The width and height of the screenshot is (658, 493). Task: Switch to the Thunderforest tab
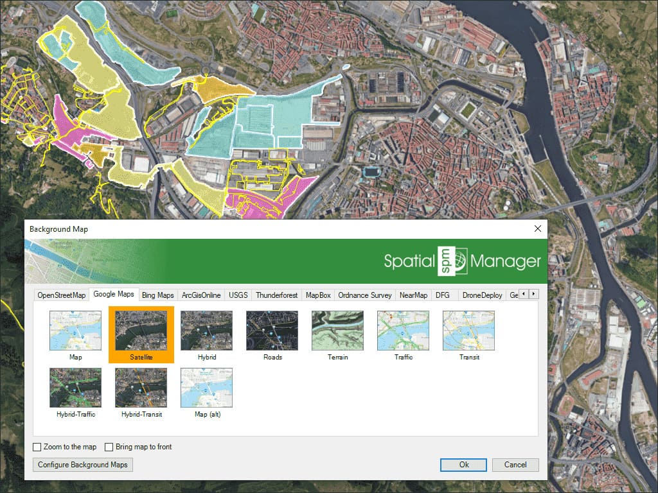pyautogui.click(x=276, y=295)
